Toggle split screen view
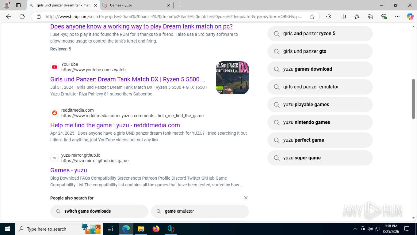Viewport: 417px width, 235px height. 343,17
